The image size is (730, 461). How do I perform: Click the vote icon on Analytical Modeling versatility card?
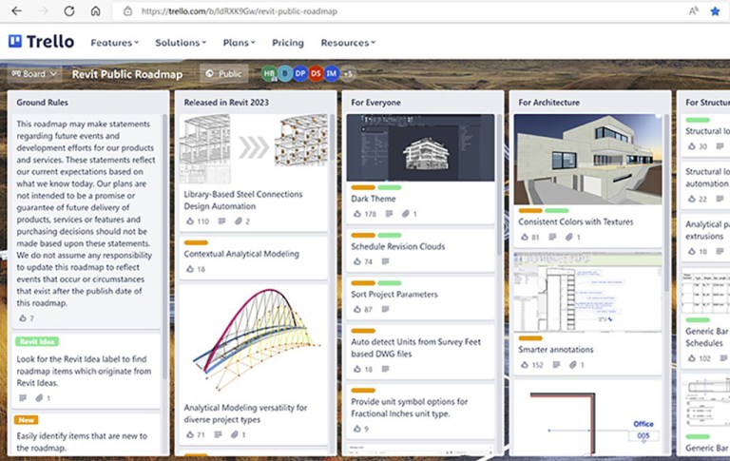pyautogui.click(x=190, y=434)
